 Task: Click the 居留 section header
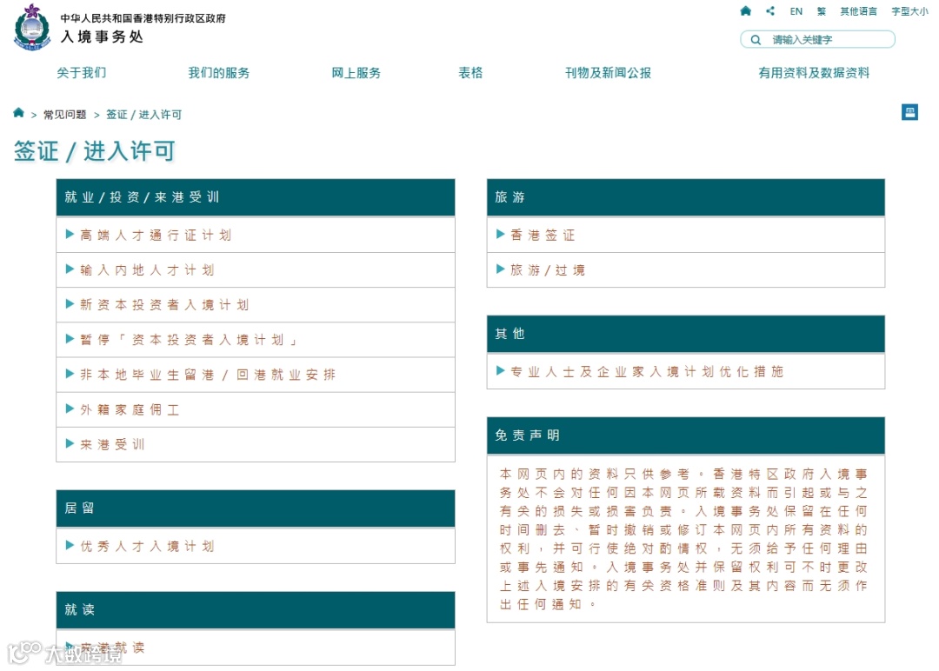(256, 508)
